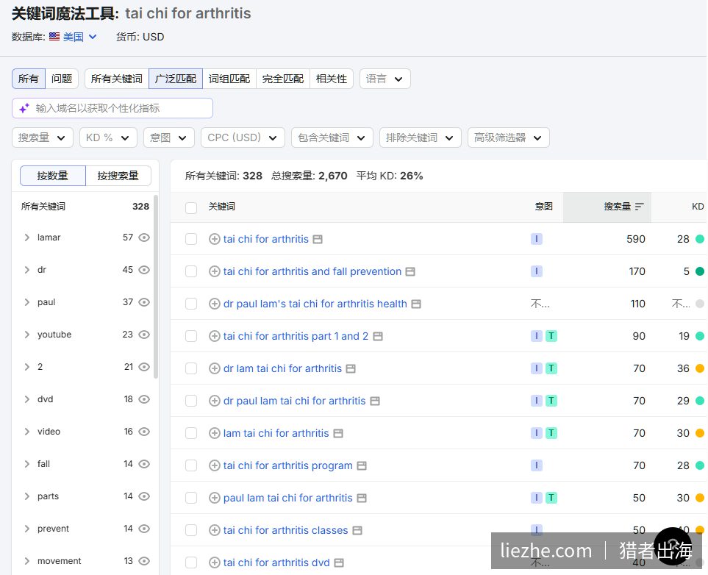Open the CPC (USD) filter dropdown

coord(243,137)
